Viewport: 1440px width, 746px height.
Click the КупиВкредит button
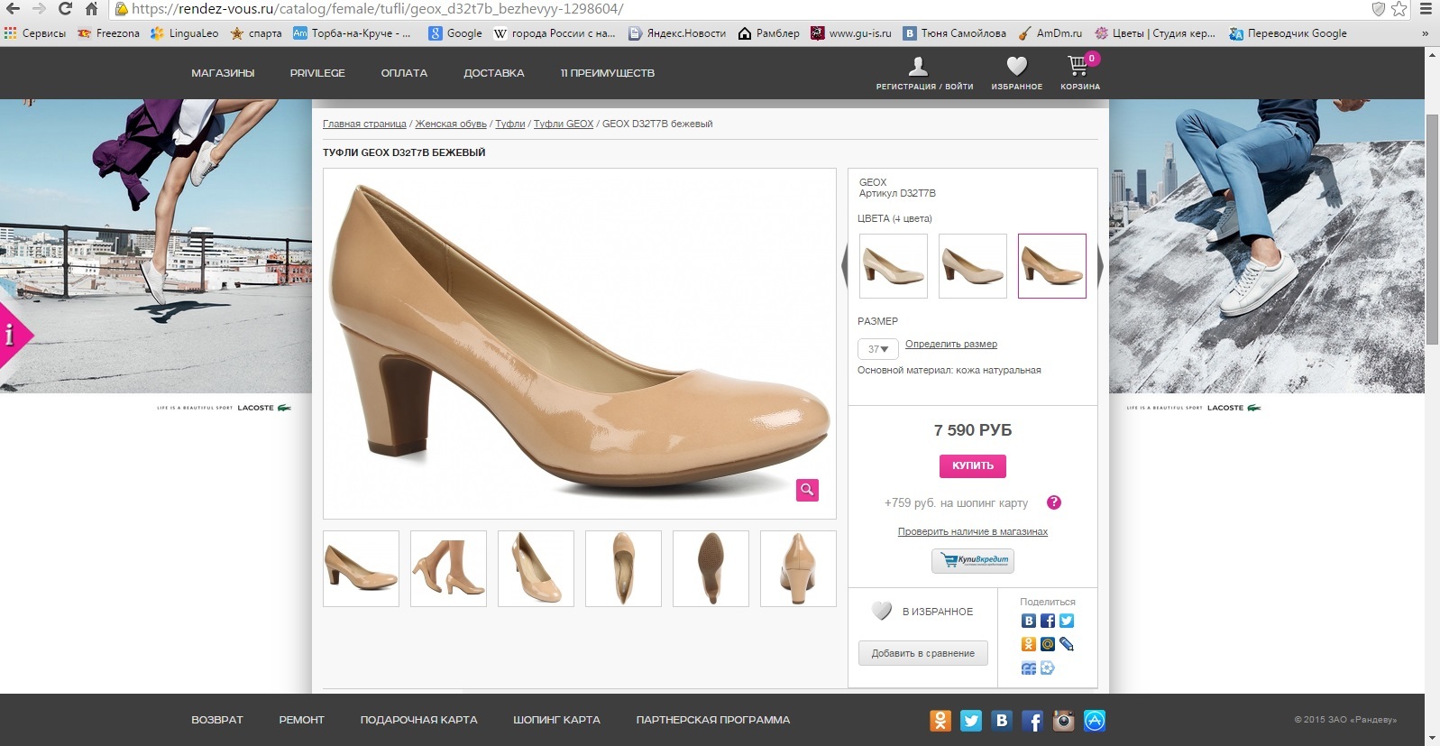coord(973,560)
